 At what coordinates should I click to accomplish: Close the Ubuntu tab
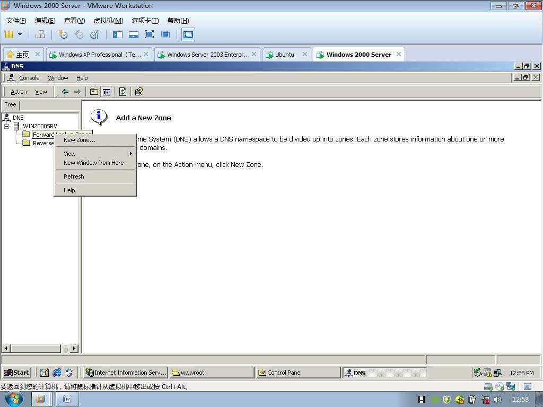click(x=305, y=54)
